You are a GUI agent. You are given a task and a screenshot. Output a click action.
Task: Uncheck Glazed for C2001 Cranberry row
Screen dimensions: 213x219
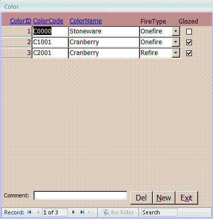[x=189, y=53]
